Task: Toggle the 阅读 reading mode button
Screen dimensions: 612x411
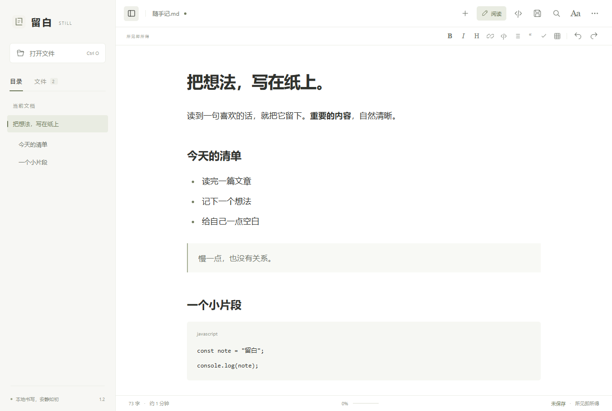Action: 492,13
